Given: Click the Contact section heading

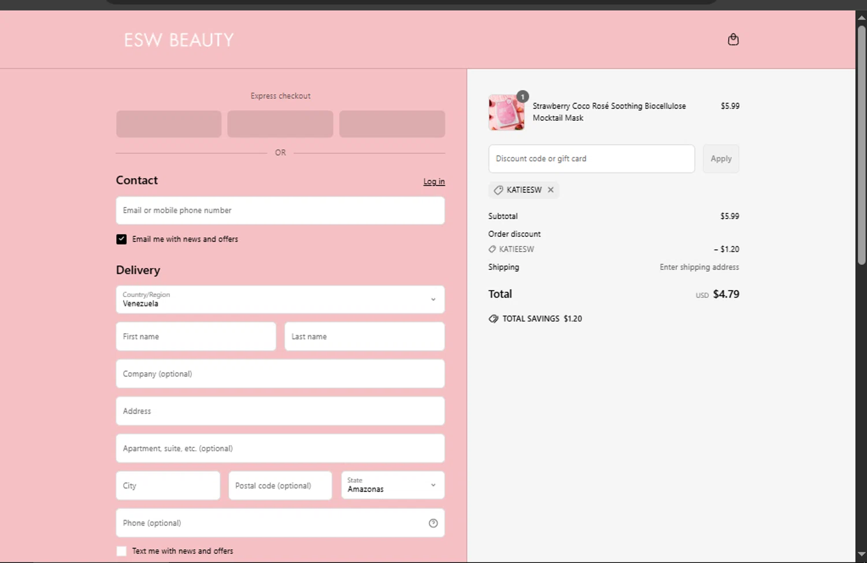Looking at the screenshot, I should [137, 180].
